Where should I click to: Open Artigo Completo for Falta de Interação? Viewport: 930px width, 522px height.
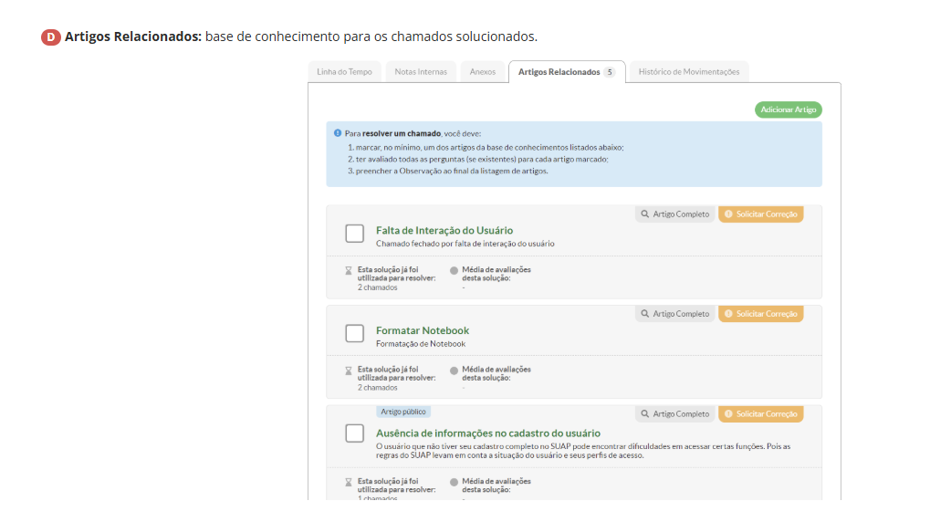[675, 214]
